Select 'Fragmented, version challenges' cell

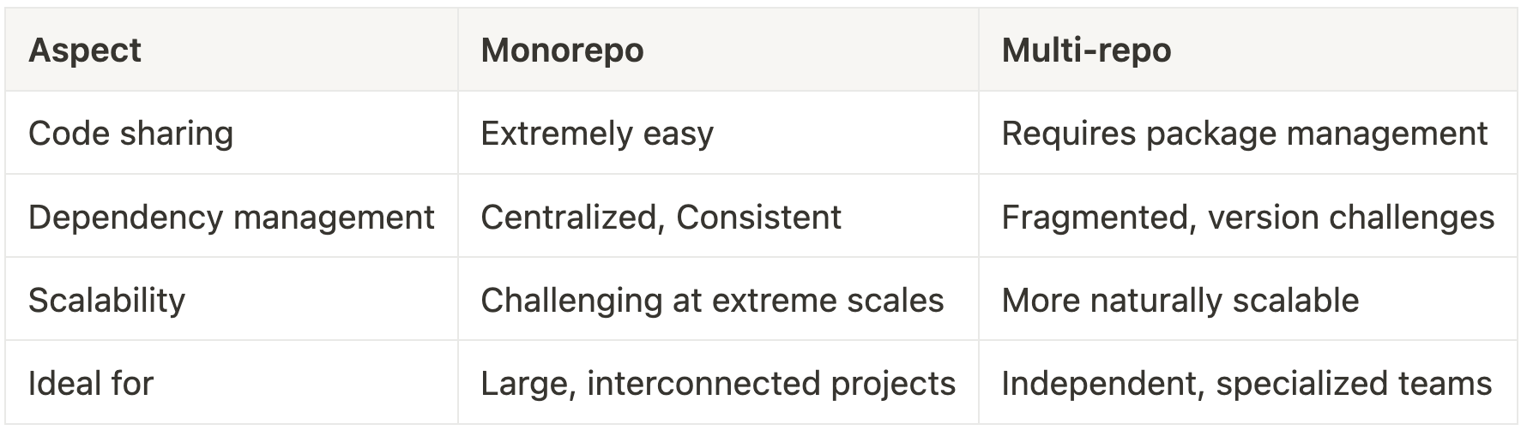tap(1247, 217)
